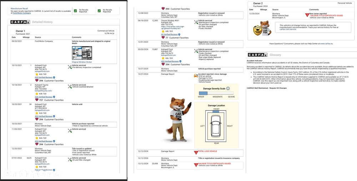Click the car outline in Damage Location diagram
Image resolution: width=357 pixels, height=181 pixels.
coord(216,125)
